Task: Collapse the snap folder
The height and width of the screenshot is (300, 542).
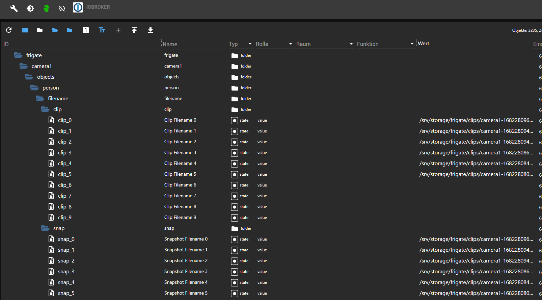Action: (45, 228)
